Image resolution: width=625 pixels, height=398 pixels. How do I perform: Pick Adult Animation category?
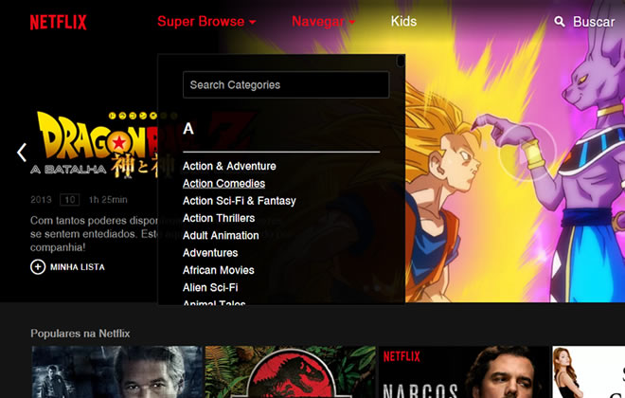(x=221, y=235)
